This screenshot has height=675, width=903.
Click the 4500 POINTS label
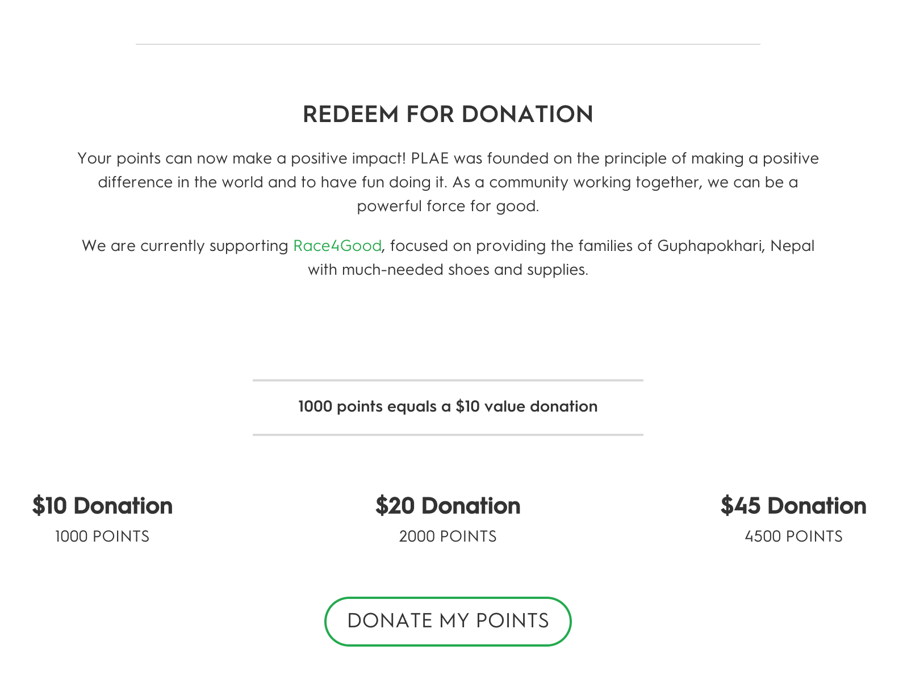[794, 536]
